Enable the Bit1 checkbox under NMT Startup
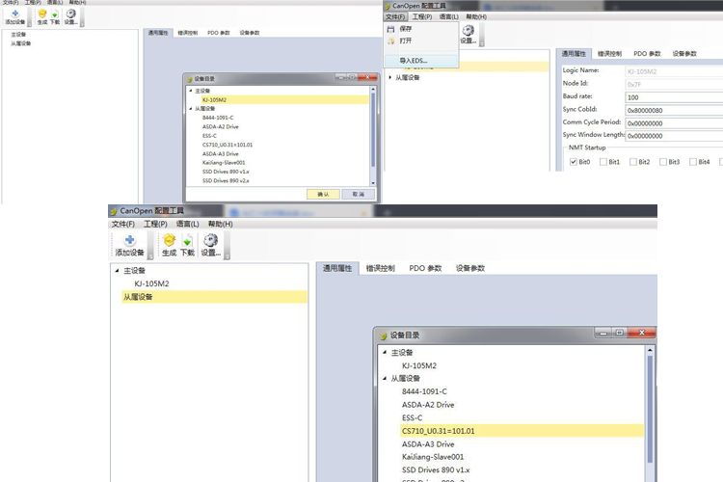 click(x=603, y=162)
